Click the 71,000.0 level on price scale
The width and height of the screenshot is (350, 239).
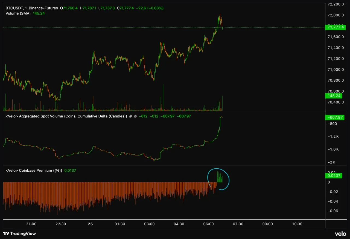[335, 70]
